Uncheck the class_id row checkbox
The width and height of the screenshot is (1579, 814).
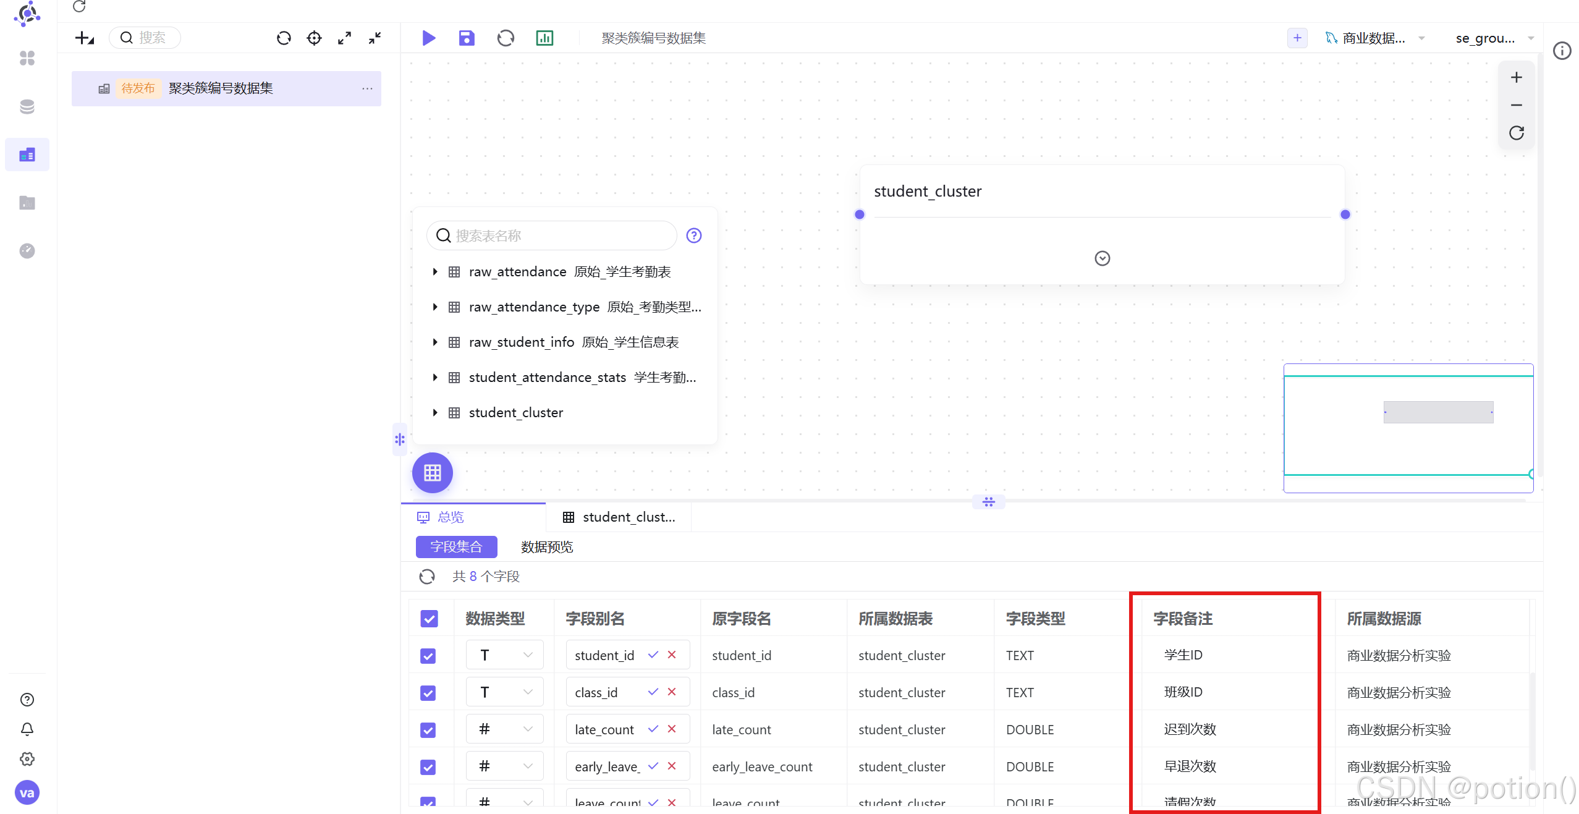428,693
